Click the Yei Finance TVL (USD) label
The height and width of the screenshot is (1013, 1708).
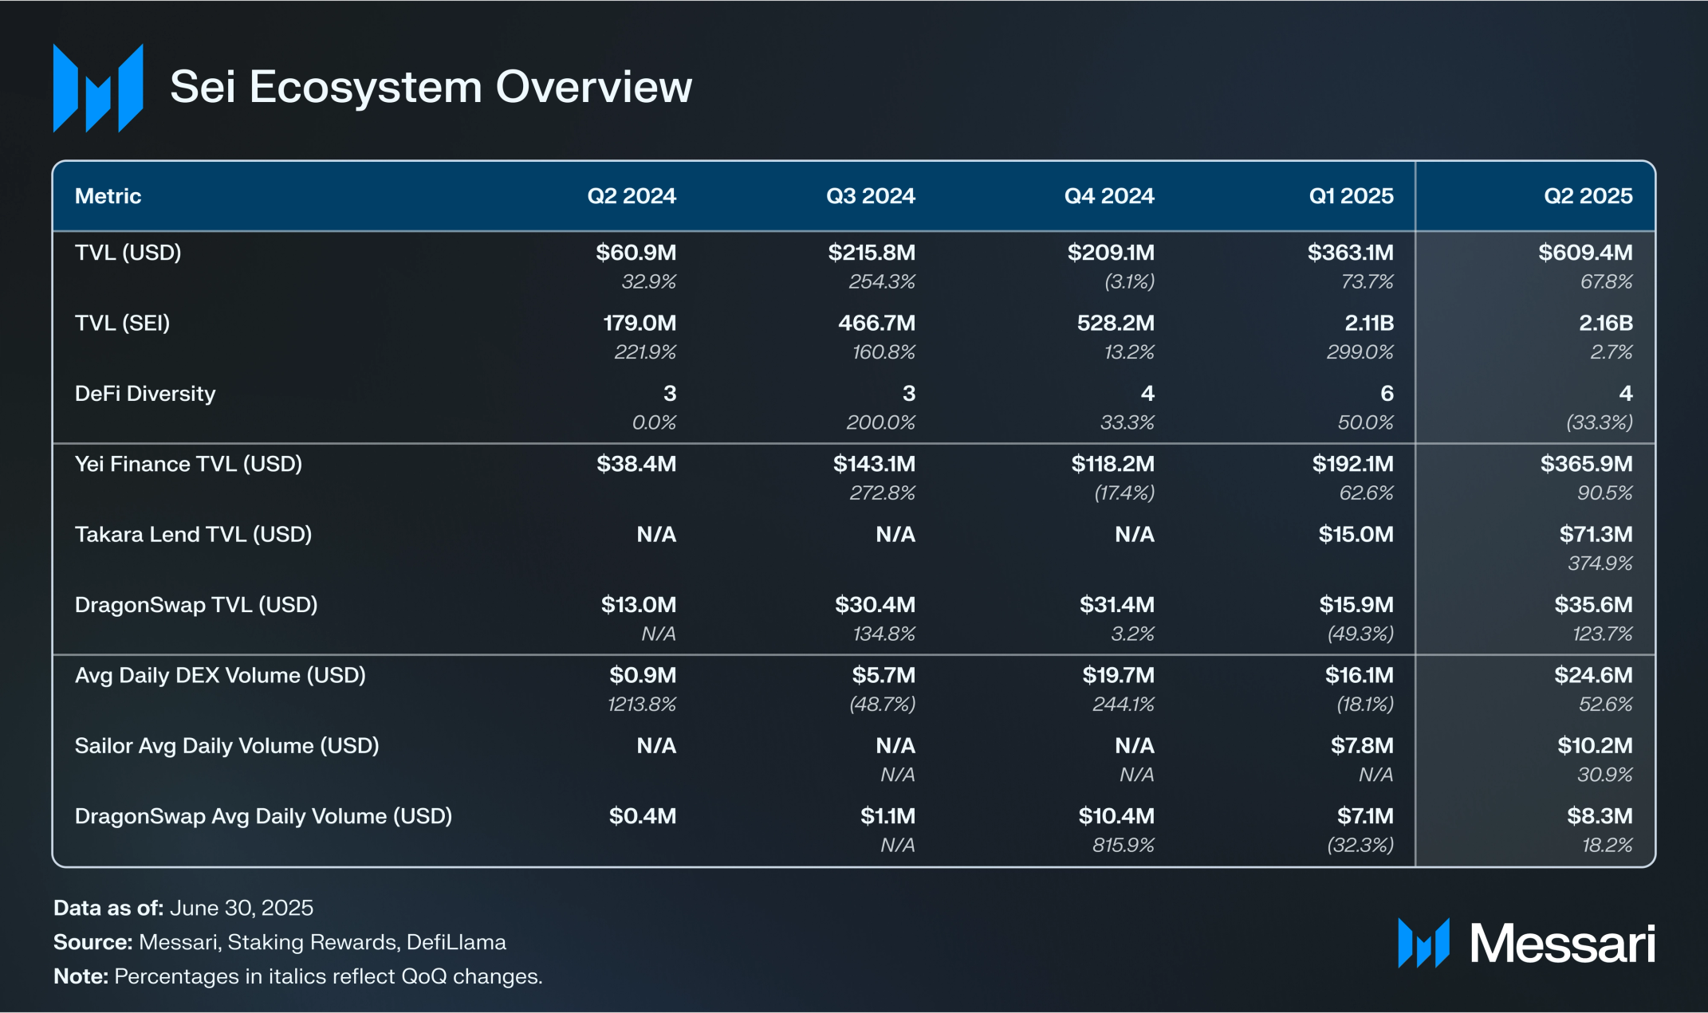pos(188,464)
